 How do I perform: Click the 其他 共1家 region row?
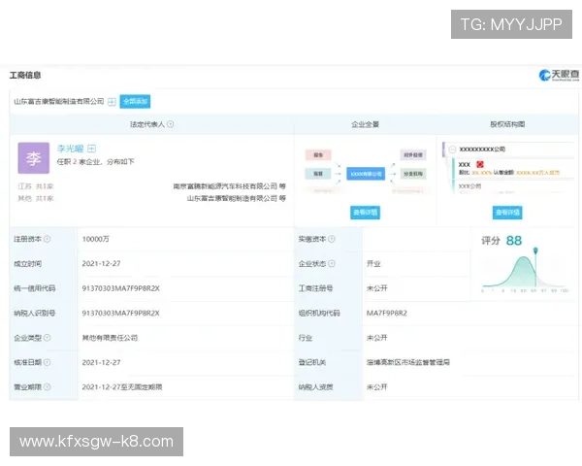point(36,198)
